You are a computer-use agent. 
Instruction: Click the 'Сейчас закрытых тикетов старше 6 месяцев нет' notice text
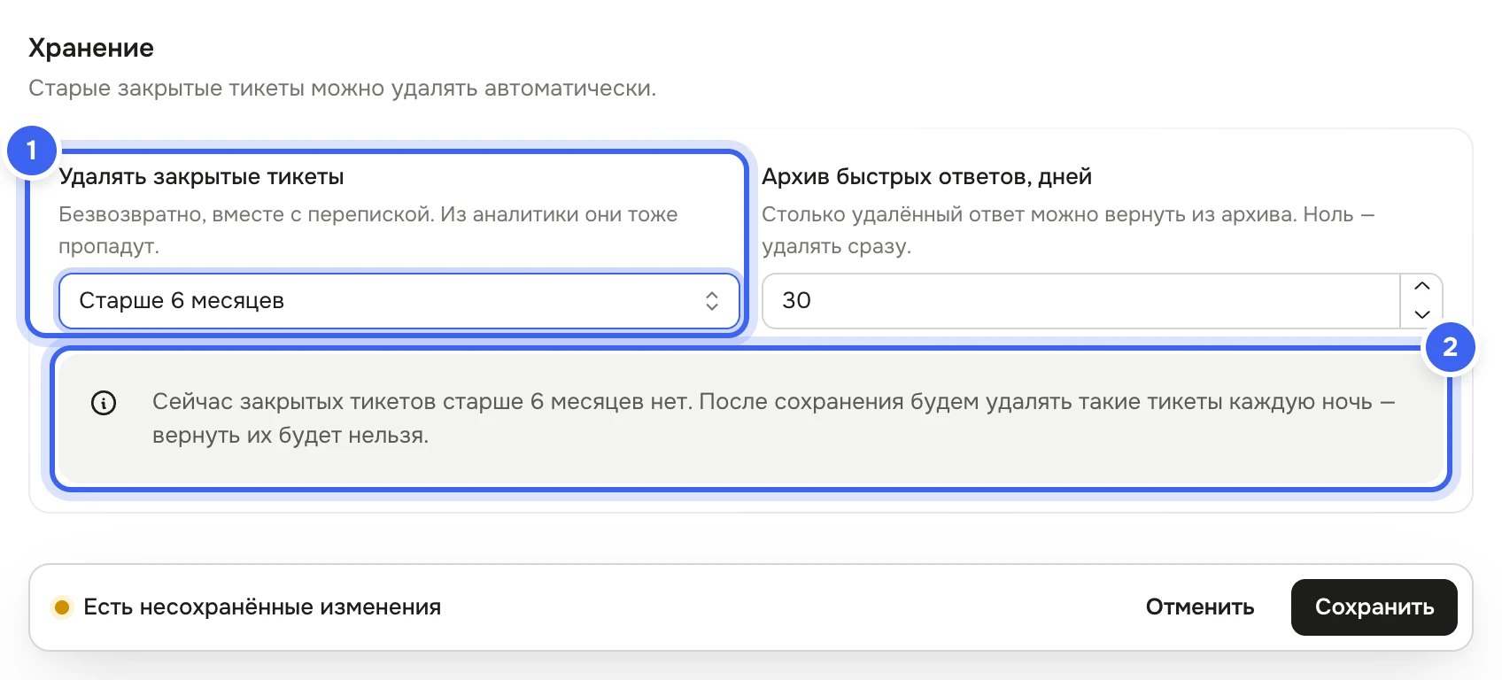tap(774, 418)
